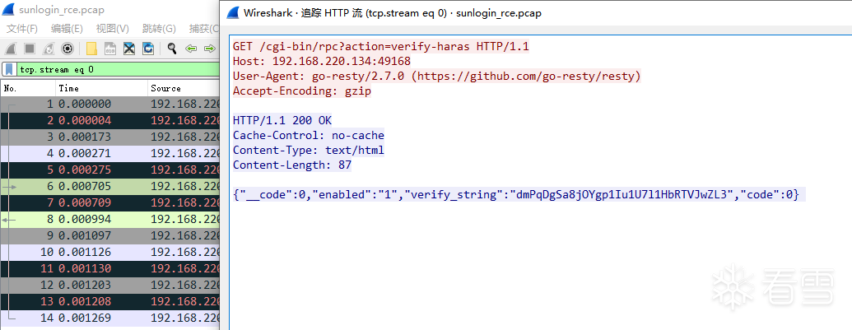Screen dimensions: 852x330
Task: Open the 视图(V) menu
Action: coord(113,29)
